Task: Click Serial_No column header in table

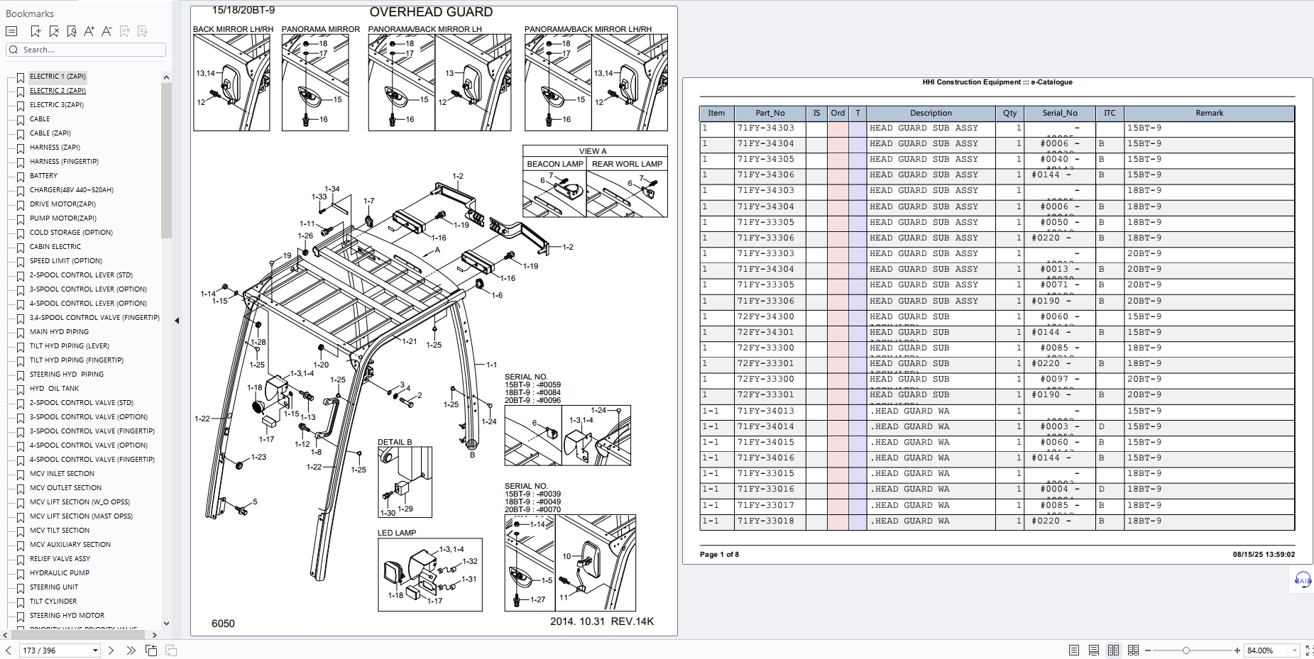Action: [1060, 113]
